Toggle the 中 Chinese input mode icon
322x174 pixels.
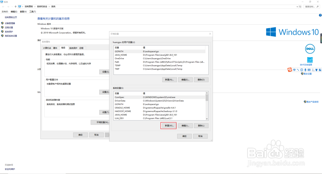[x=294, y=70]
